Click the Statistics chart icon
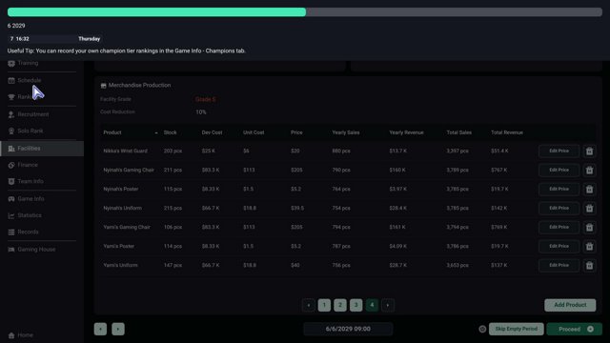Viewport: 610px width, 343px height. [x=11, y=215]
